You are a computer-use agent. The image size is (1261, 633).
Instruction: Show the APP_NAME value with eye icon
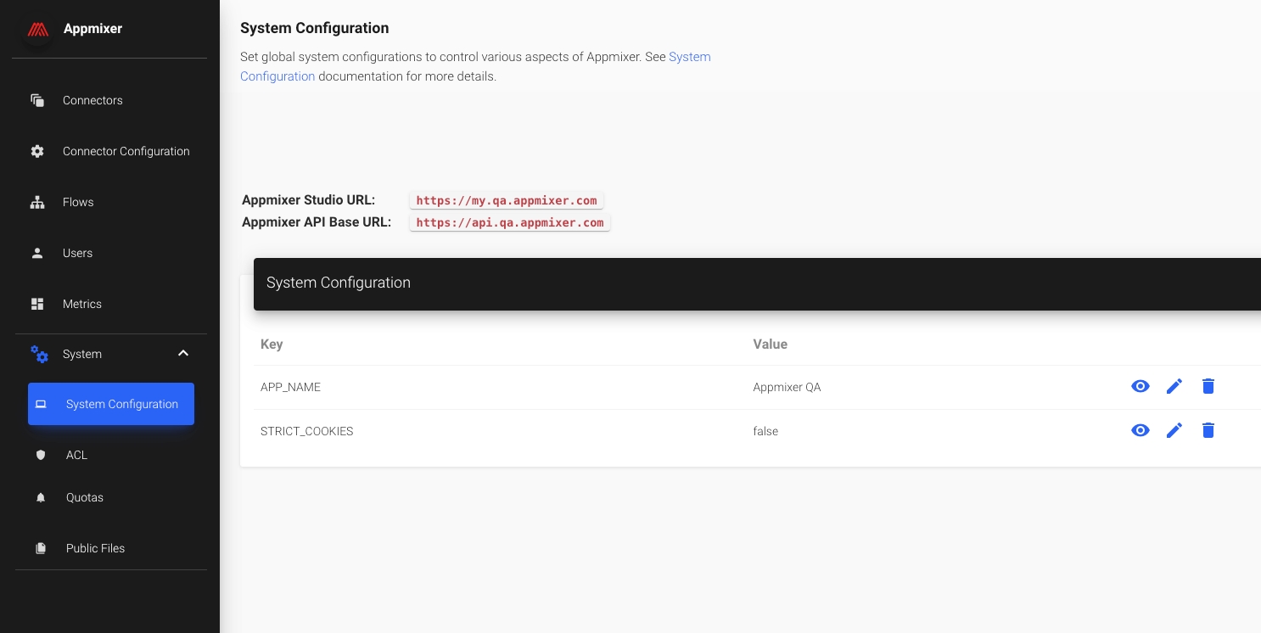click(x=1141, y=387)
